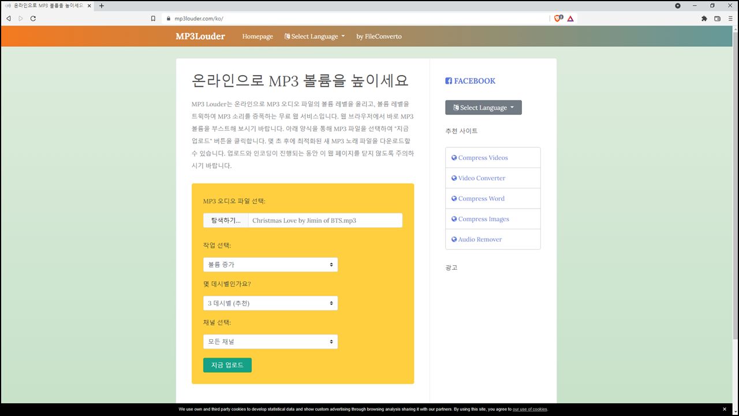This screenshot has width=739, height=416.
Task: Click the label MP3 오디오 파일 선택:
Action: (x=234, y=201)
